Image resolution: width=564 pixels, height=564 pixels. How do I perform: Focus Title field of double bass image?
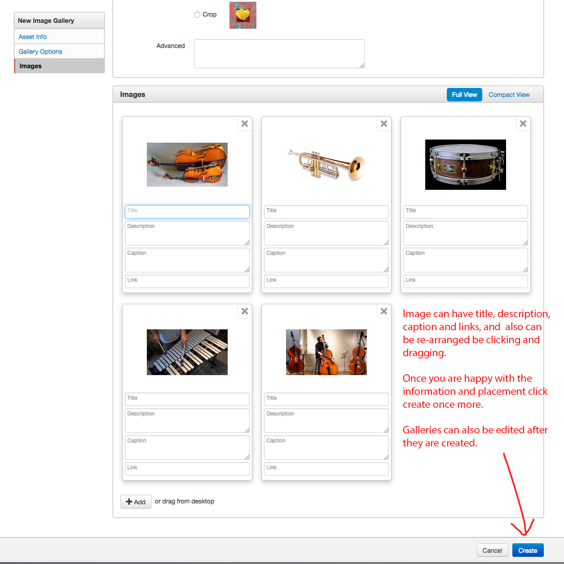point(326,399)
